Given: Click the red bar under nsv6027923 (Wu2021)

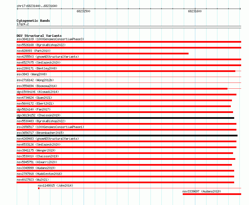Looking at the screenshot, I should (x=125, y=182).
